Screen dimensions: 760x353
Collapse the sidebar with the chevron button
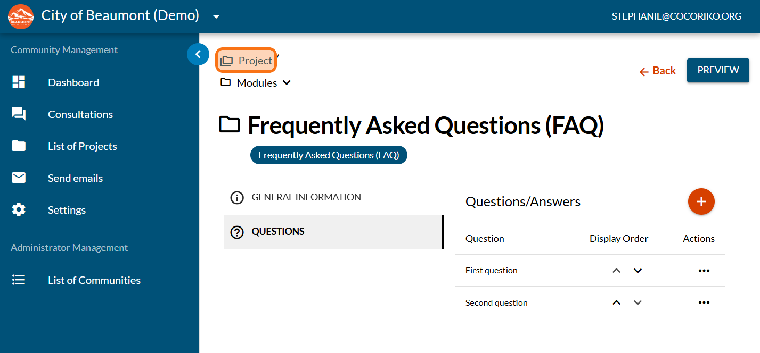198,54
